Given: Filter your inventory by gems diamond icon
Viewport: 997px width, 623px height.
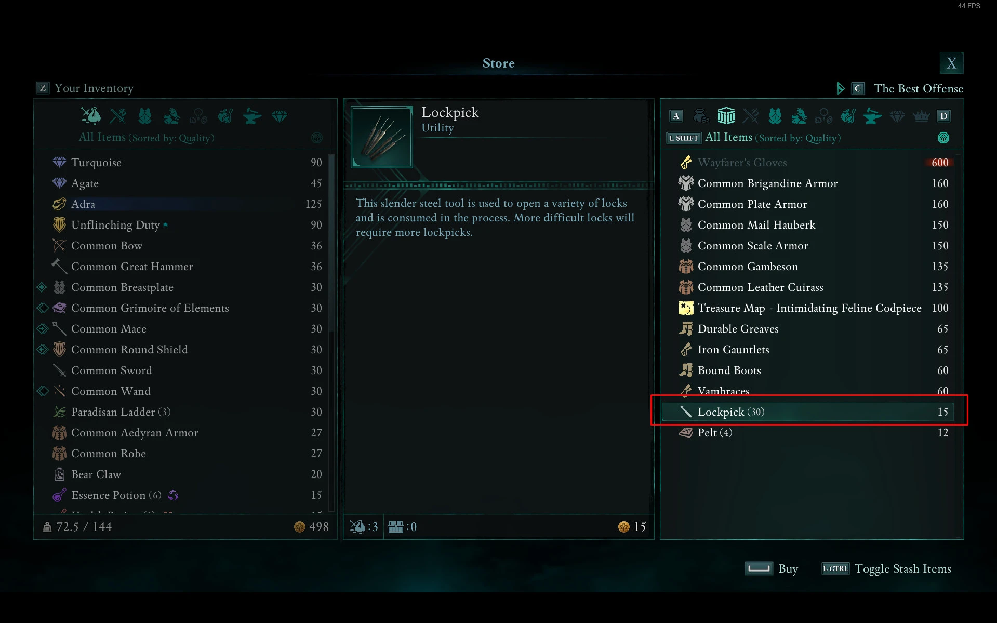Looking at the screenshot, I should pos(280,115).
